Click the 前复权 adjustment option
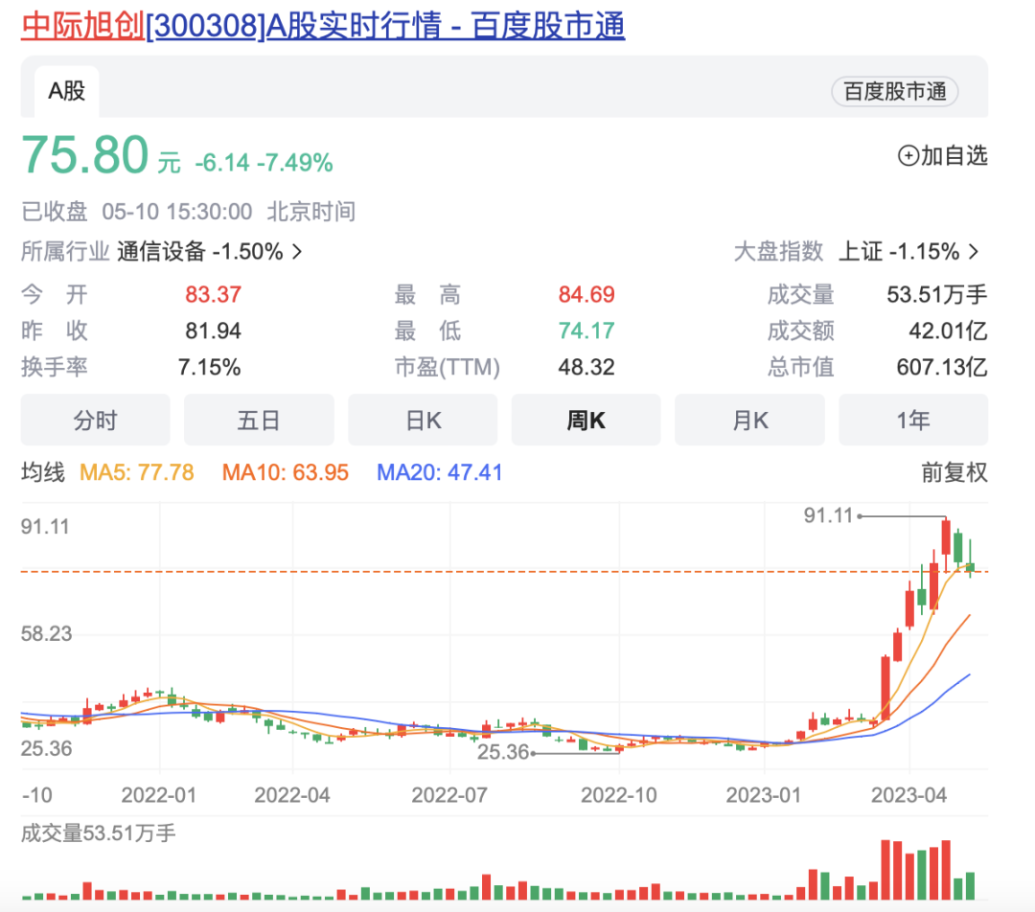Viewport: 1035px width, 912px height. click(954, 472)
